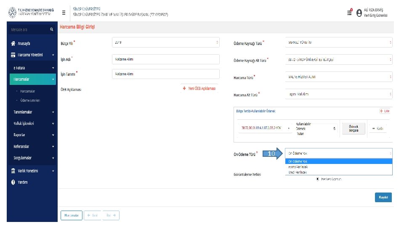404x227 pixels.
Task: Open the apps grid icon
Action: (x=350, y=13)
